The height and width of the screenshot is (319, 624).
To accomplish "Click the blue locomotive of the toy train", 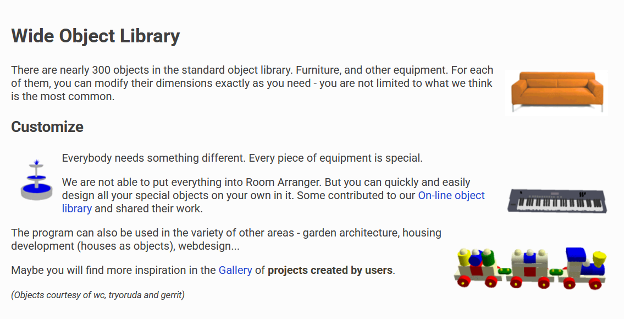I will pos(583,267).
